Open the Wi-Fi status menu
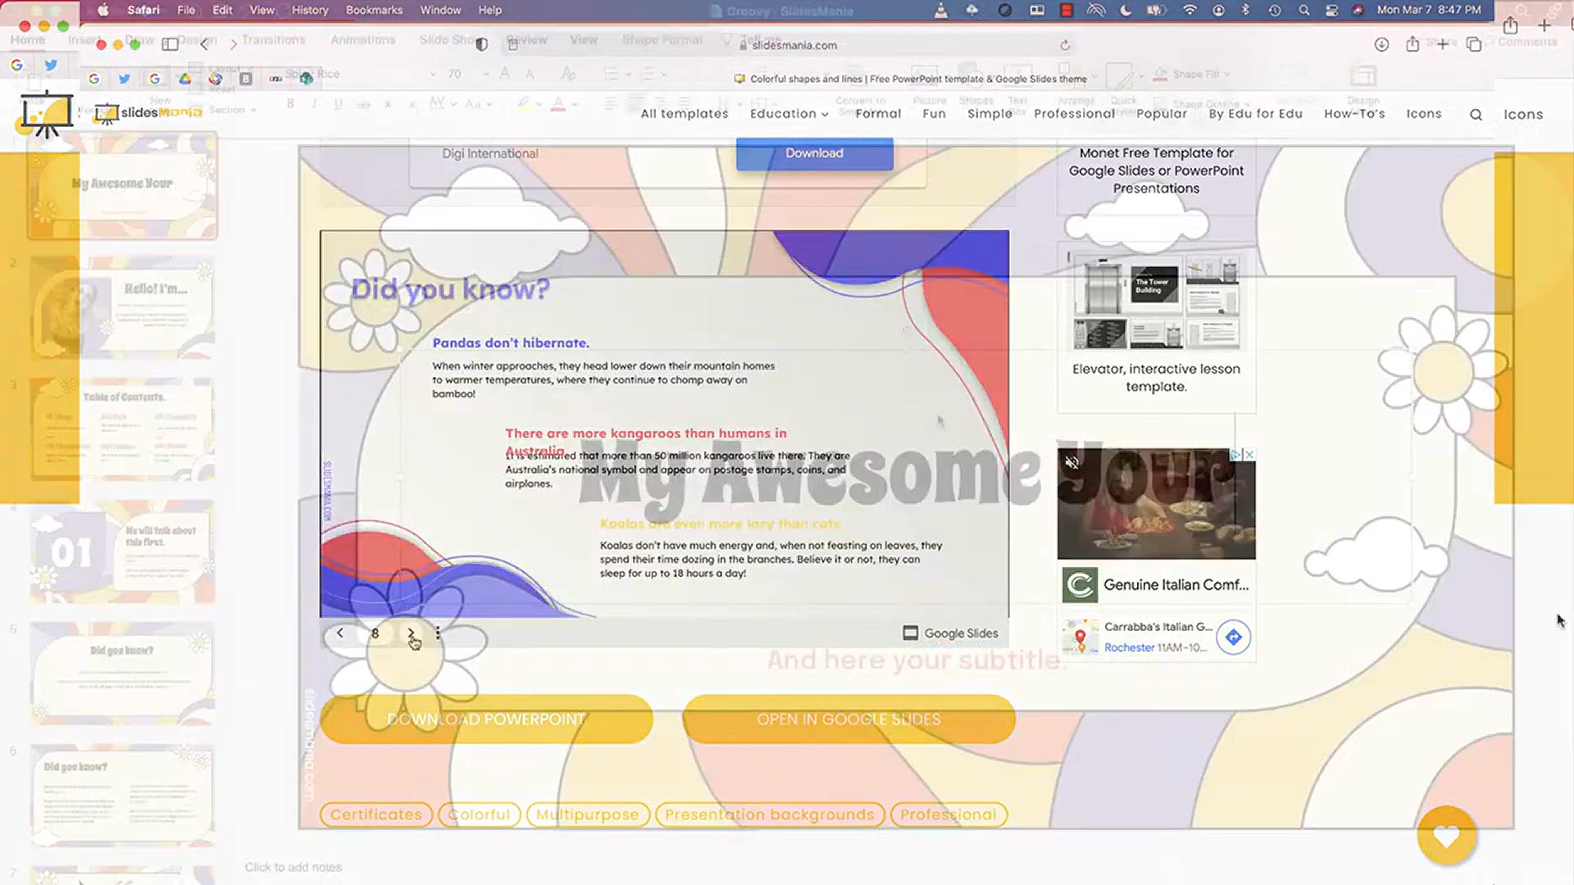This screenshot has height=885, width=1574. (1190, 10)
